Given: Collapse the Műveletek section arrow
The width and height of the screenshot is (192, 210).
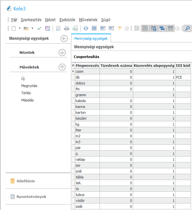Looking at the screenshot, I should point(62,67).
